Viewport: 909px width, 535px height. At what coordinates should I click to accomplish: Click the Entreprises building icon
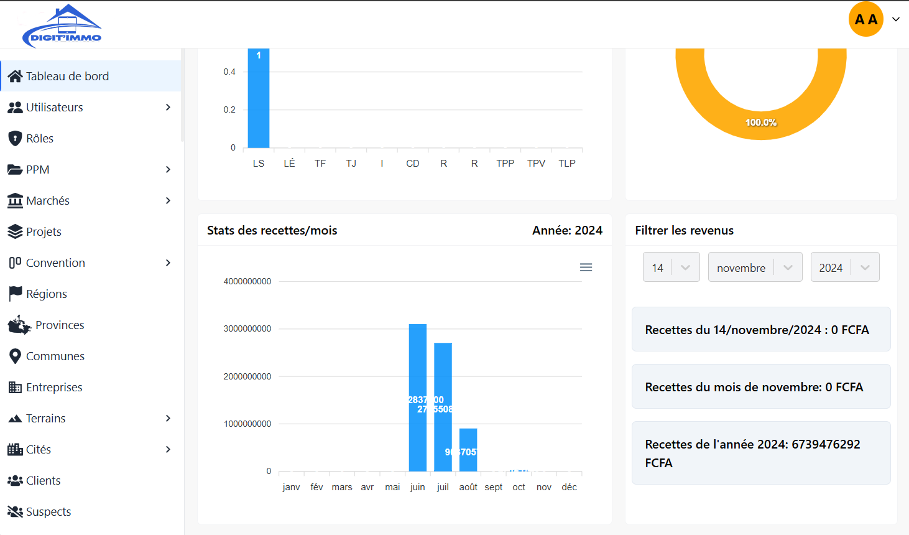click(x=15, y=387)
